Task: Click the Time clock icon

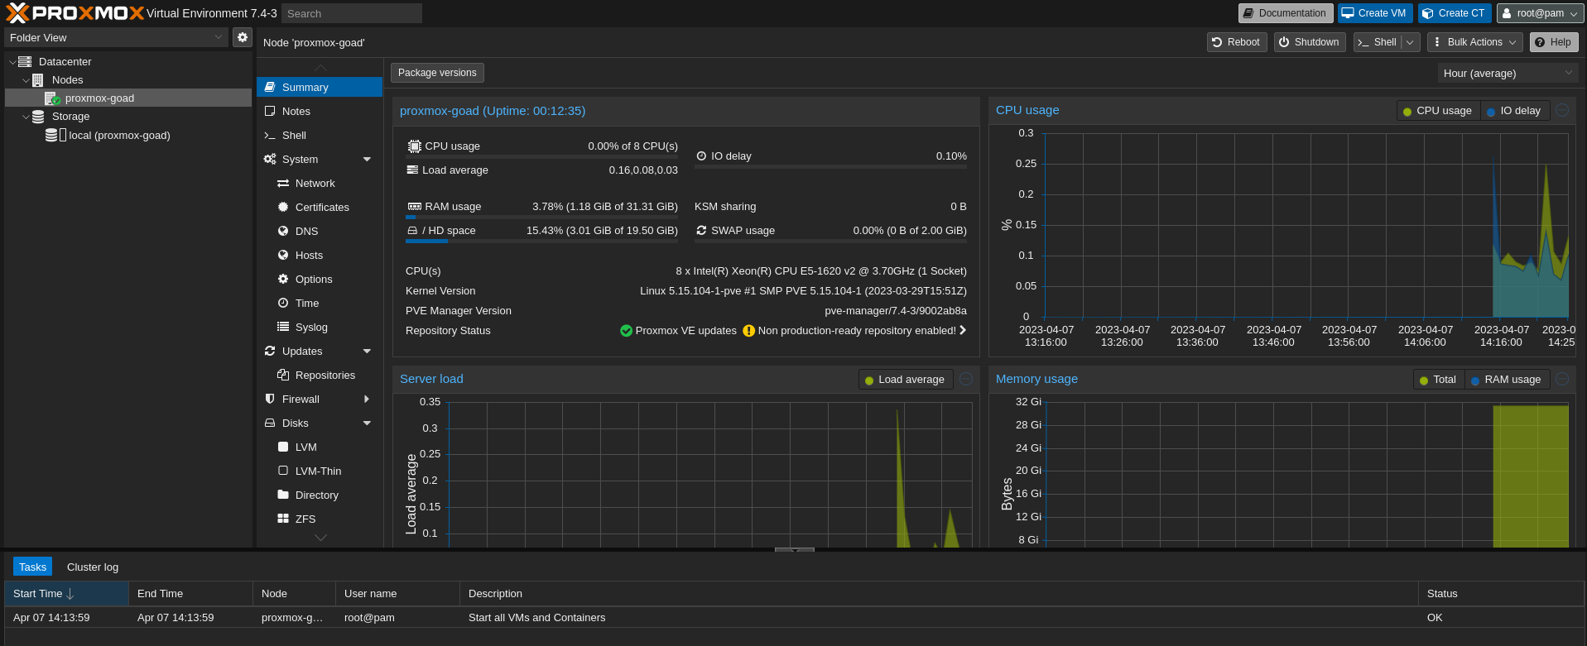Action: click(x=283, y=303)
